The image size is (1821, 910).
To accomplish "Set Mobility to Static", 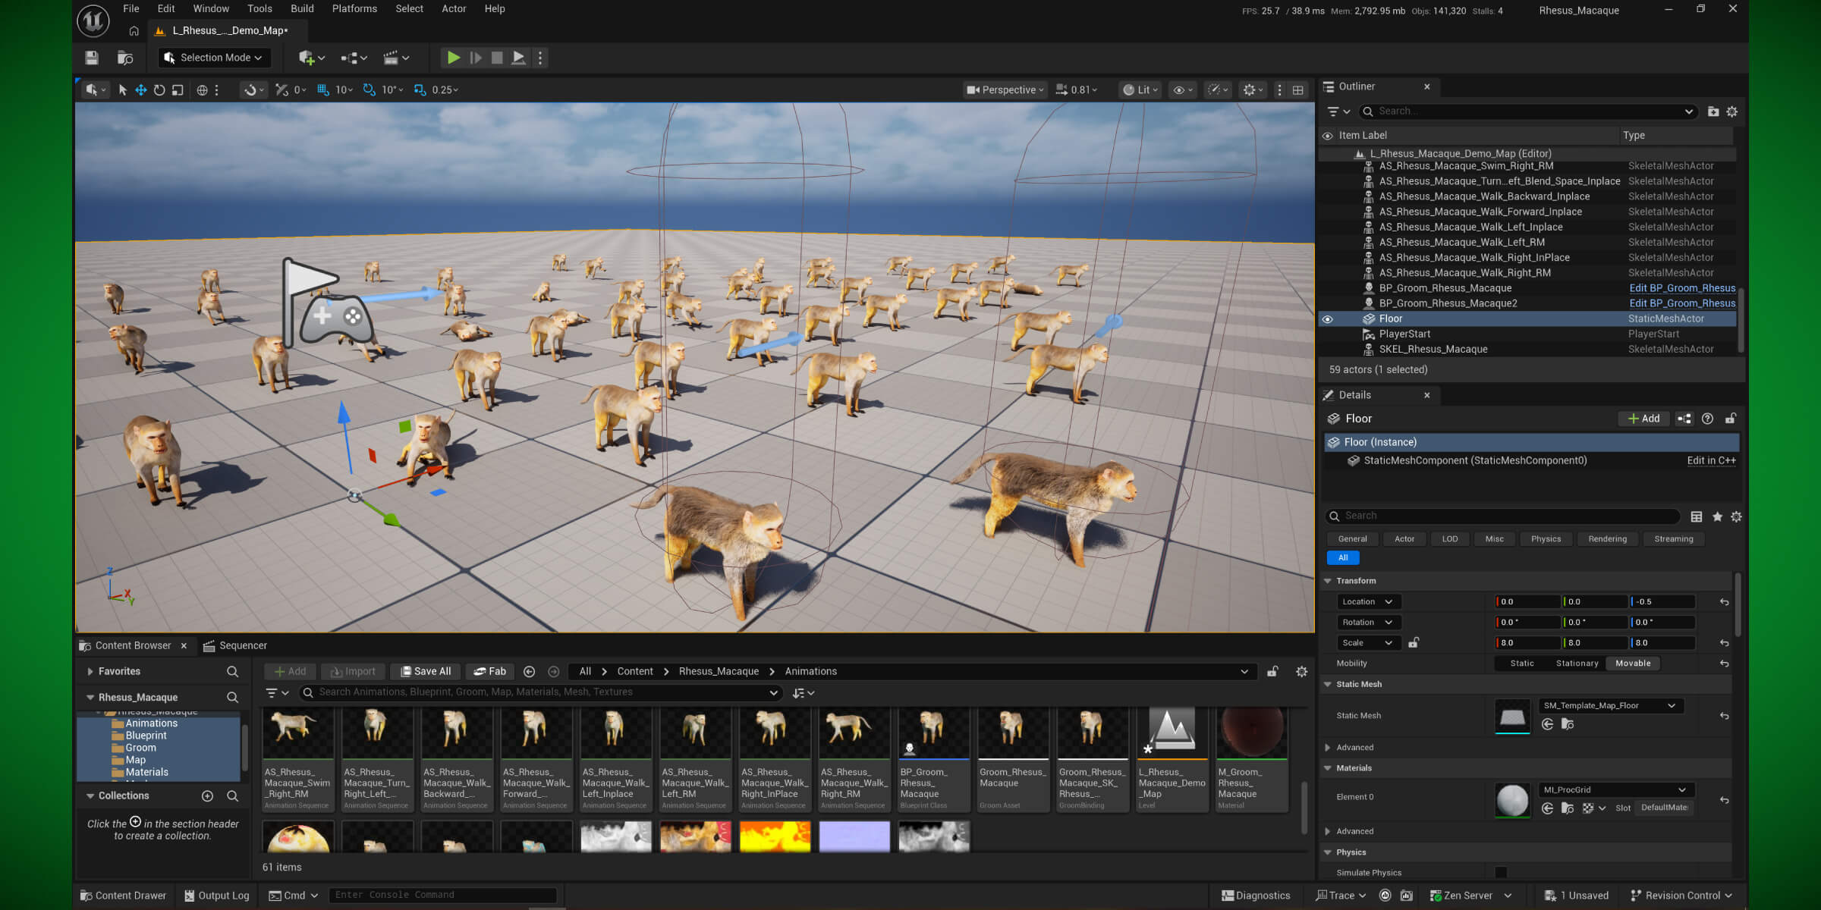I will click(1521, 664).
